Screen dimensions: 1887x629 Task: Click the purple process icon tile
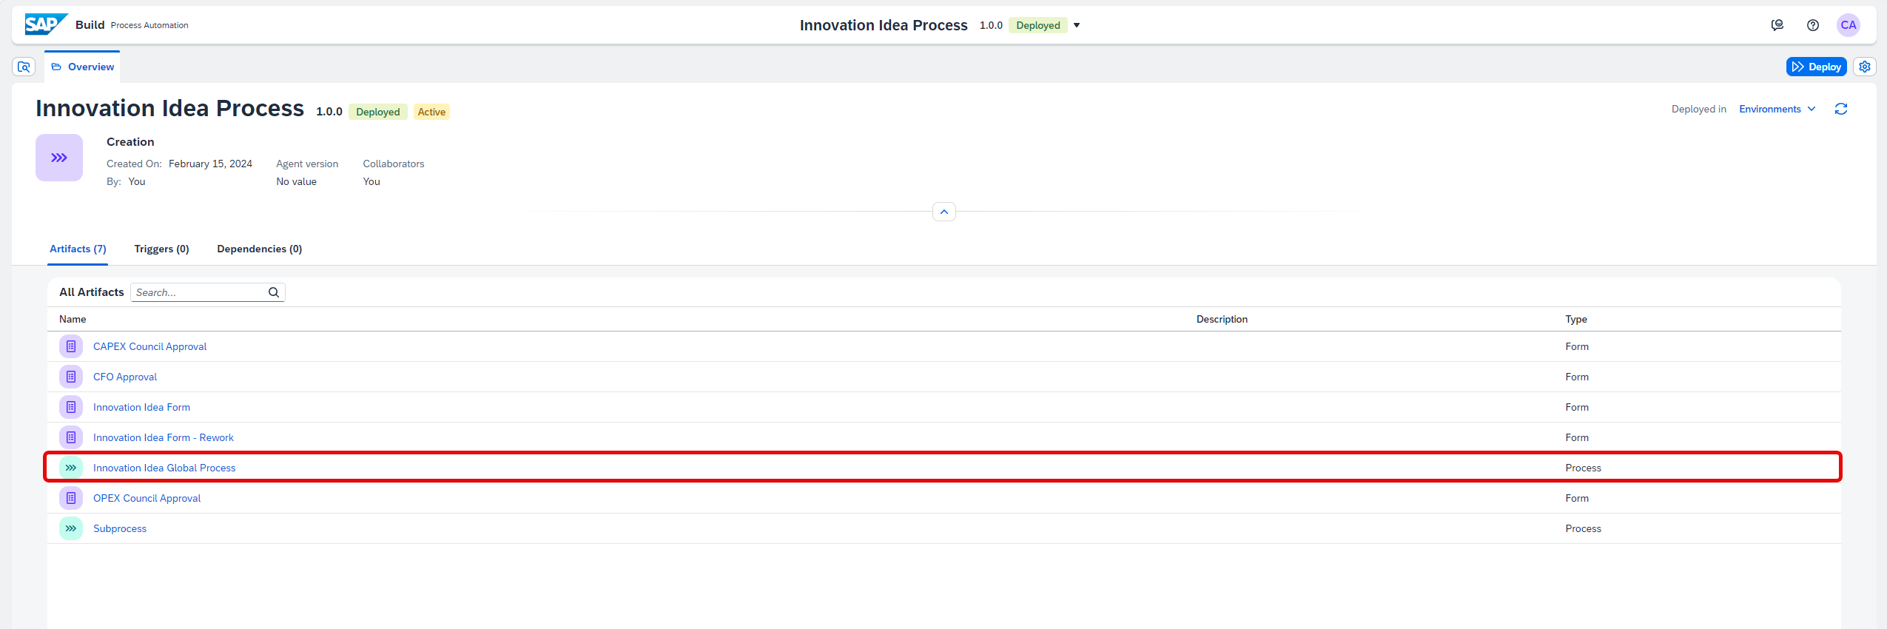pyautogui.click(x=59, y=158)
